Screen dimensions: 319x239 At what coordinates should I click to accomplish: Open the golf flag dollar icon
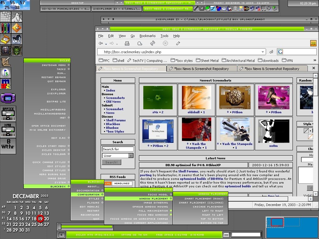point(6,73)
